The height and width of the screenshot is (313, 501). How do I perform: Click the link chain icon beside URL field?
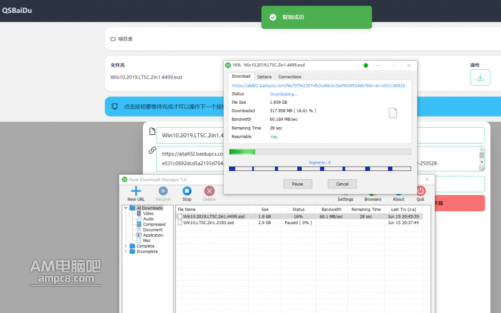tap(152, 150)
